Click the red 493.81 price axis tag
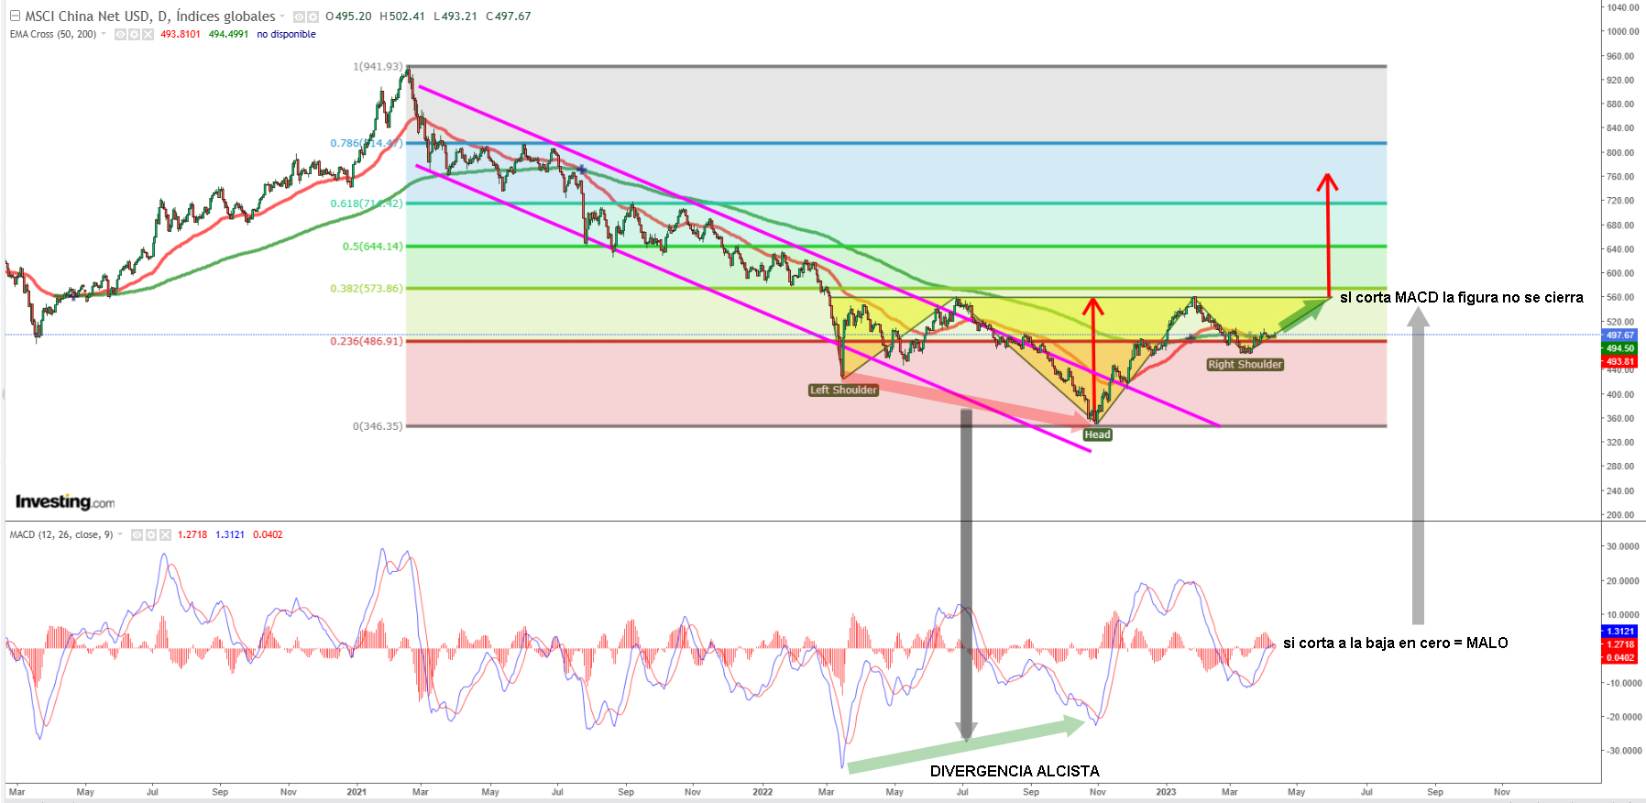 [x=1619, y=362]
